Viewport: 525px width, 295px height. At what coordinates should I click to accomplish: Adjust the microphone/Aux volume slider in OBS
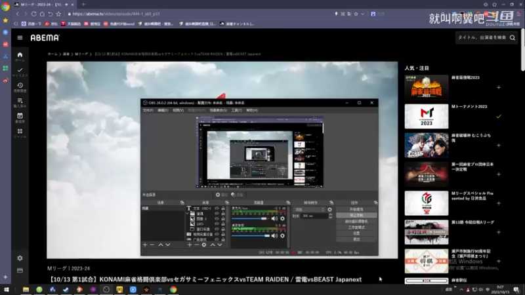tap(251, 218)
